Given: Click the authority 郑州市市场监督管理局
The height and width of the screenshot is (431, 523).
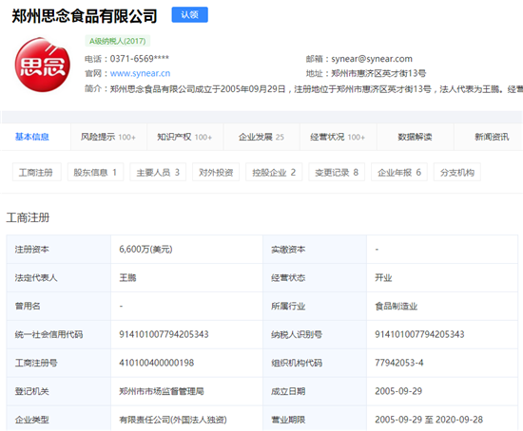Looking at the screenshot, I should click(x=162, y=391).
